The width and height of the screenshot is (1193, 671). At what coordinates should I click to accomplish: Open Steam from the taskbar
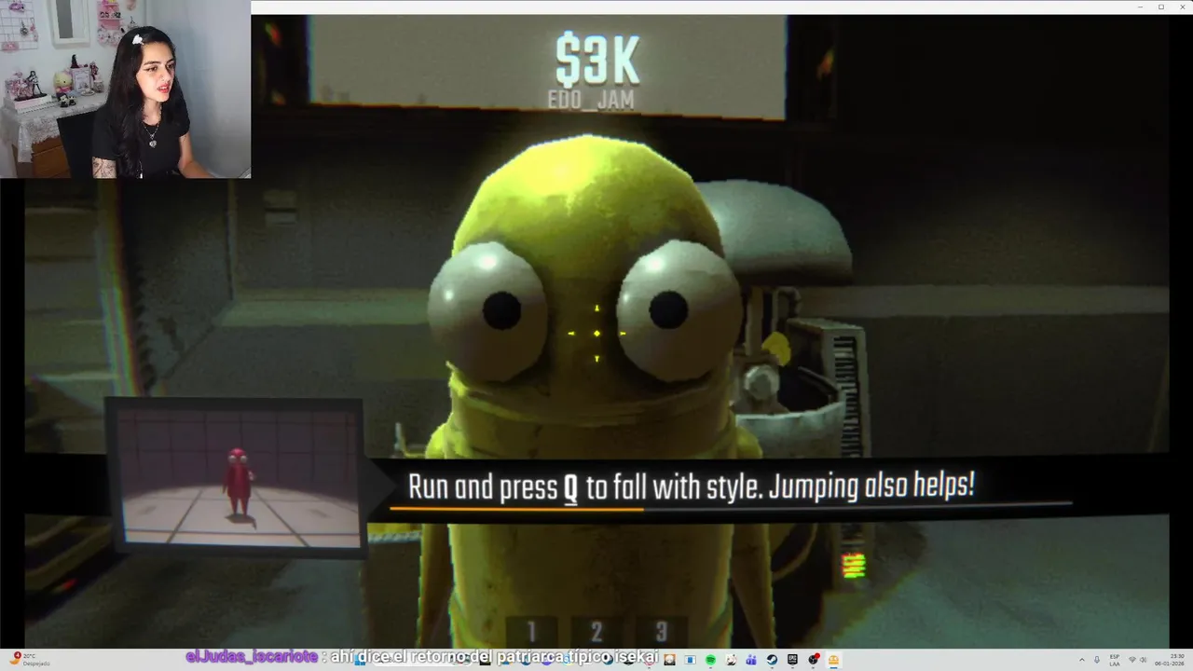(x=772, y=660)
